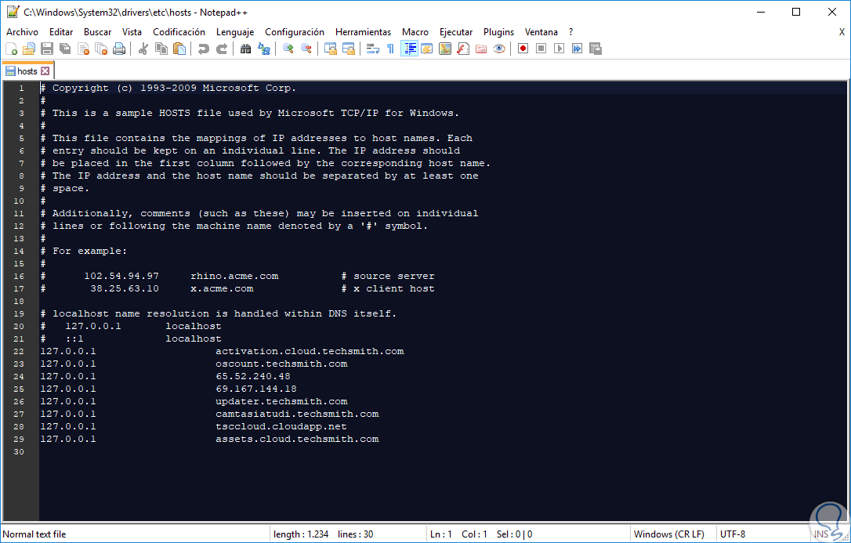Create a new document with the New icon
851x543 pixels.
[x=12, y=49]
